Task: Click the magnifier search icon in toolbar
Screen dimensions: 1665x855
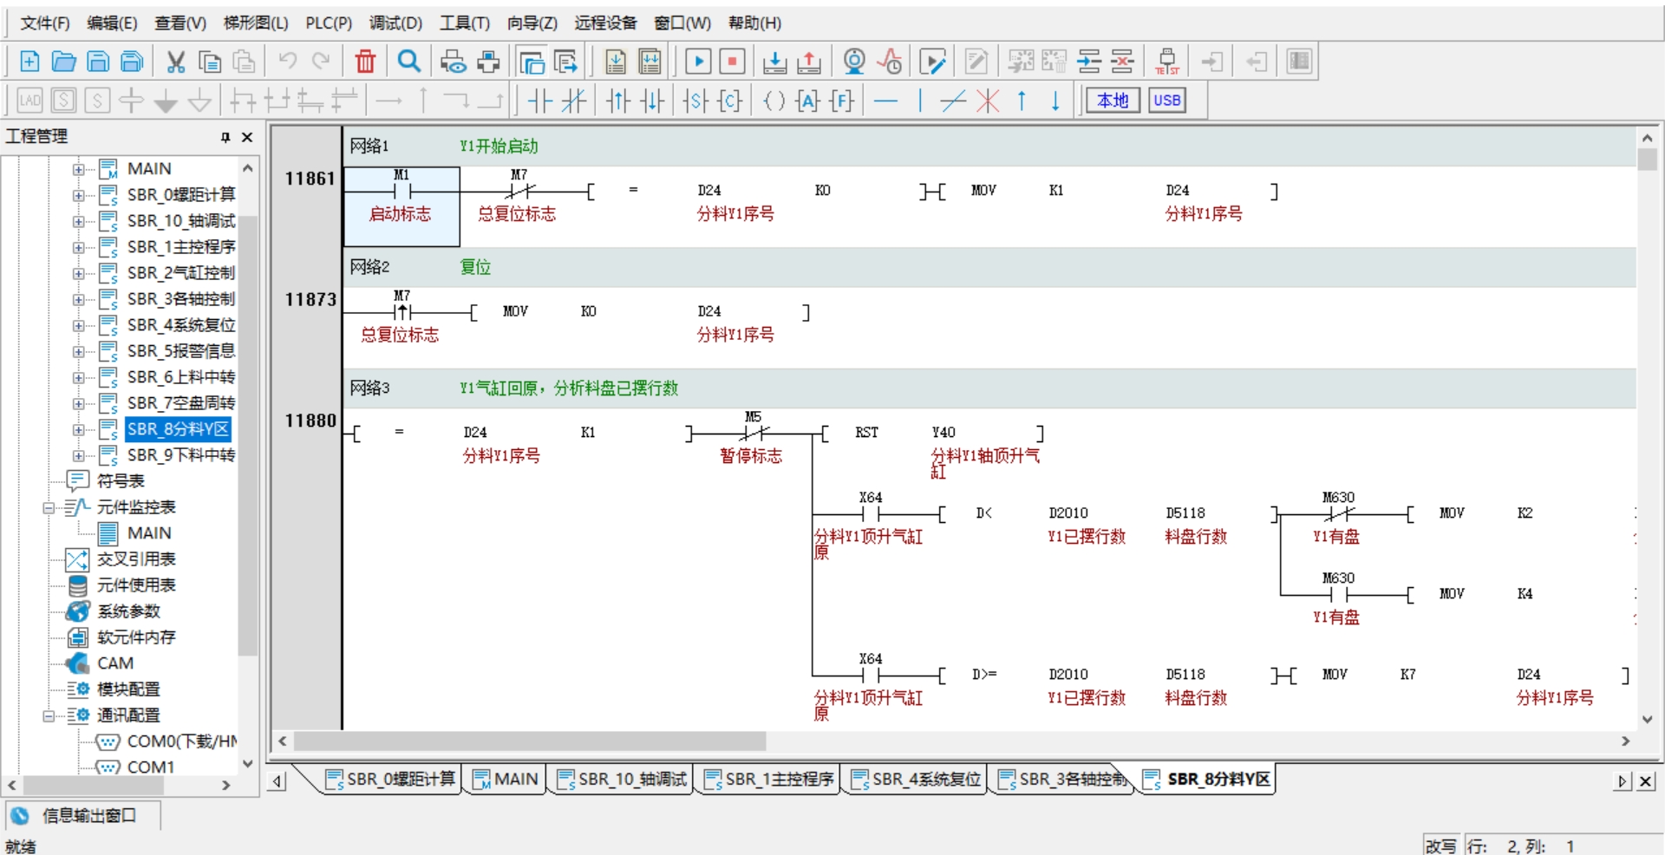Action: tap(409, 62)
